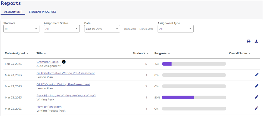Print the assignment report
Viewport: 263px width, 116px height.
click(x=249, y=41)
